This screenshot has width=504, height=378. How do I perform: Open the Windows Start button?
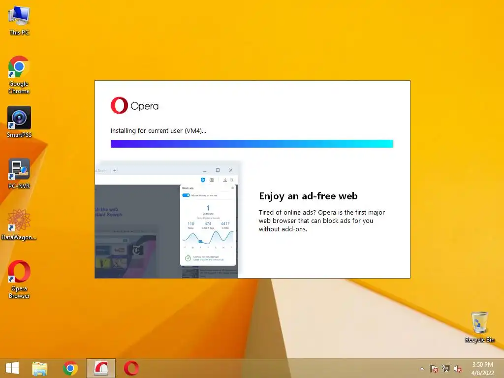[12, 368]
